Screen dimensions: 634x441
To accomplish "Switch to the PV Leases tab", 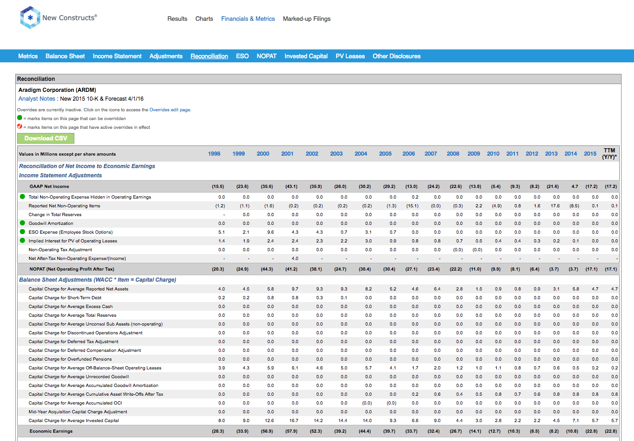I will [x=350, y=56].
